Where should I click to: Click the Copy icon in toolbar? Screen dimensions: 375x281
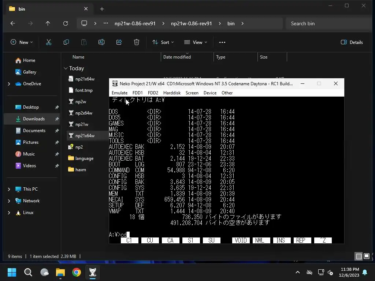pos(66,42)
